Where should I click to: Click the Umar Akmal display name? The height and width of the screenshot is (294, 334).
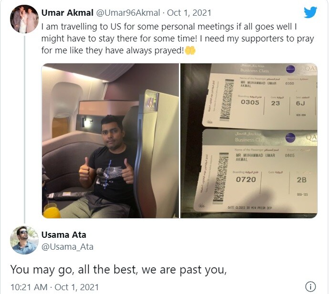point(67,13)
